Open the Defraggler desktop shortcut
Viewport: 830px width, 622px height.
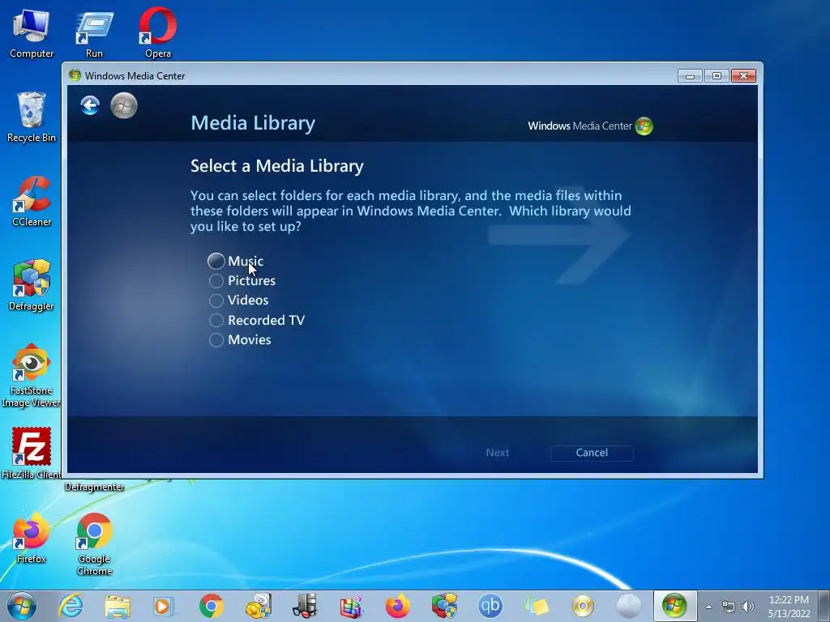coord(32,286)
